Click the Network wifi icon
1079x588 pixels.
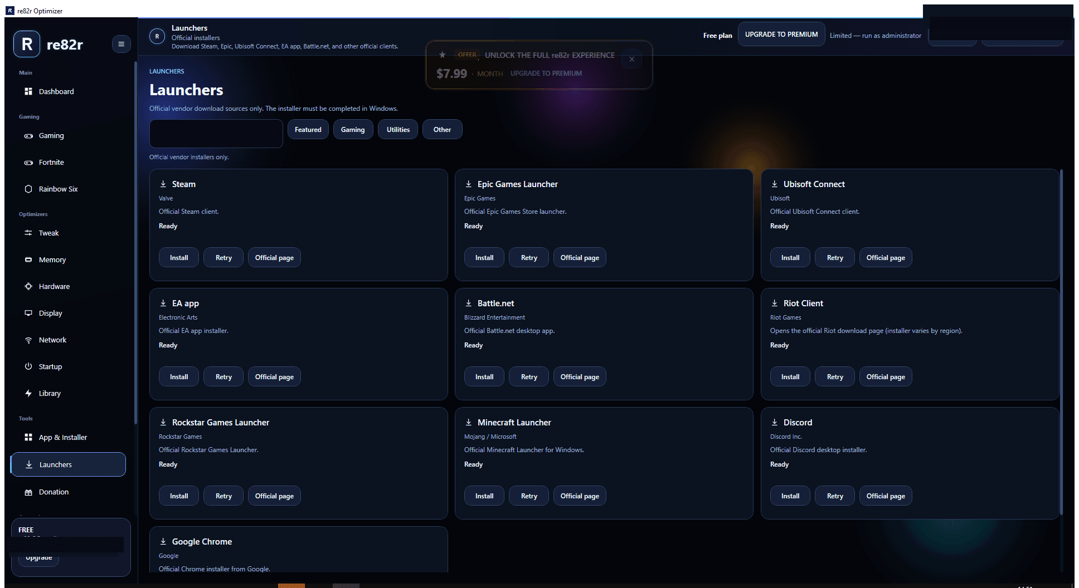[x=28, y=340]
